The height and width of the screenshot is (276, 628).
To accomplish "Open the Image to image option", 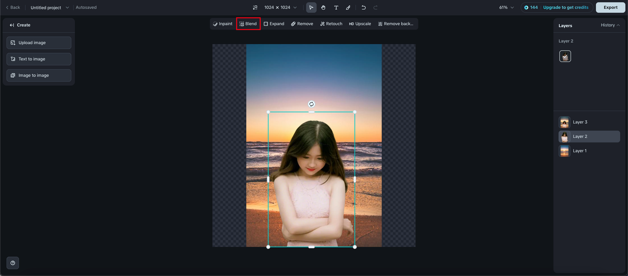I will pyautogui.click(x=39, y=75).
